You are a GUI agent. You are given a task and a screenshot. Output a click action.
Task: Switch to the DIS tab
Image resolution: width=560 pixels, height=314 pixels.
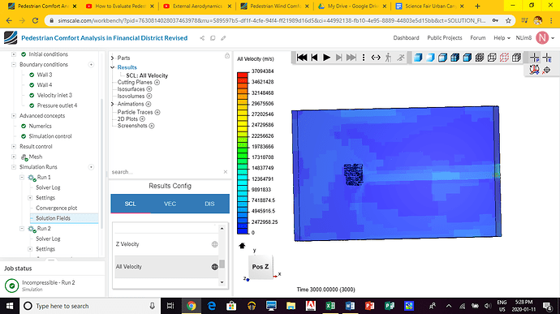click(209, 204)
